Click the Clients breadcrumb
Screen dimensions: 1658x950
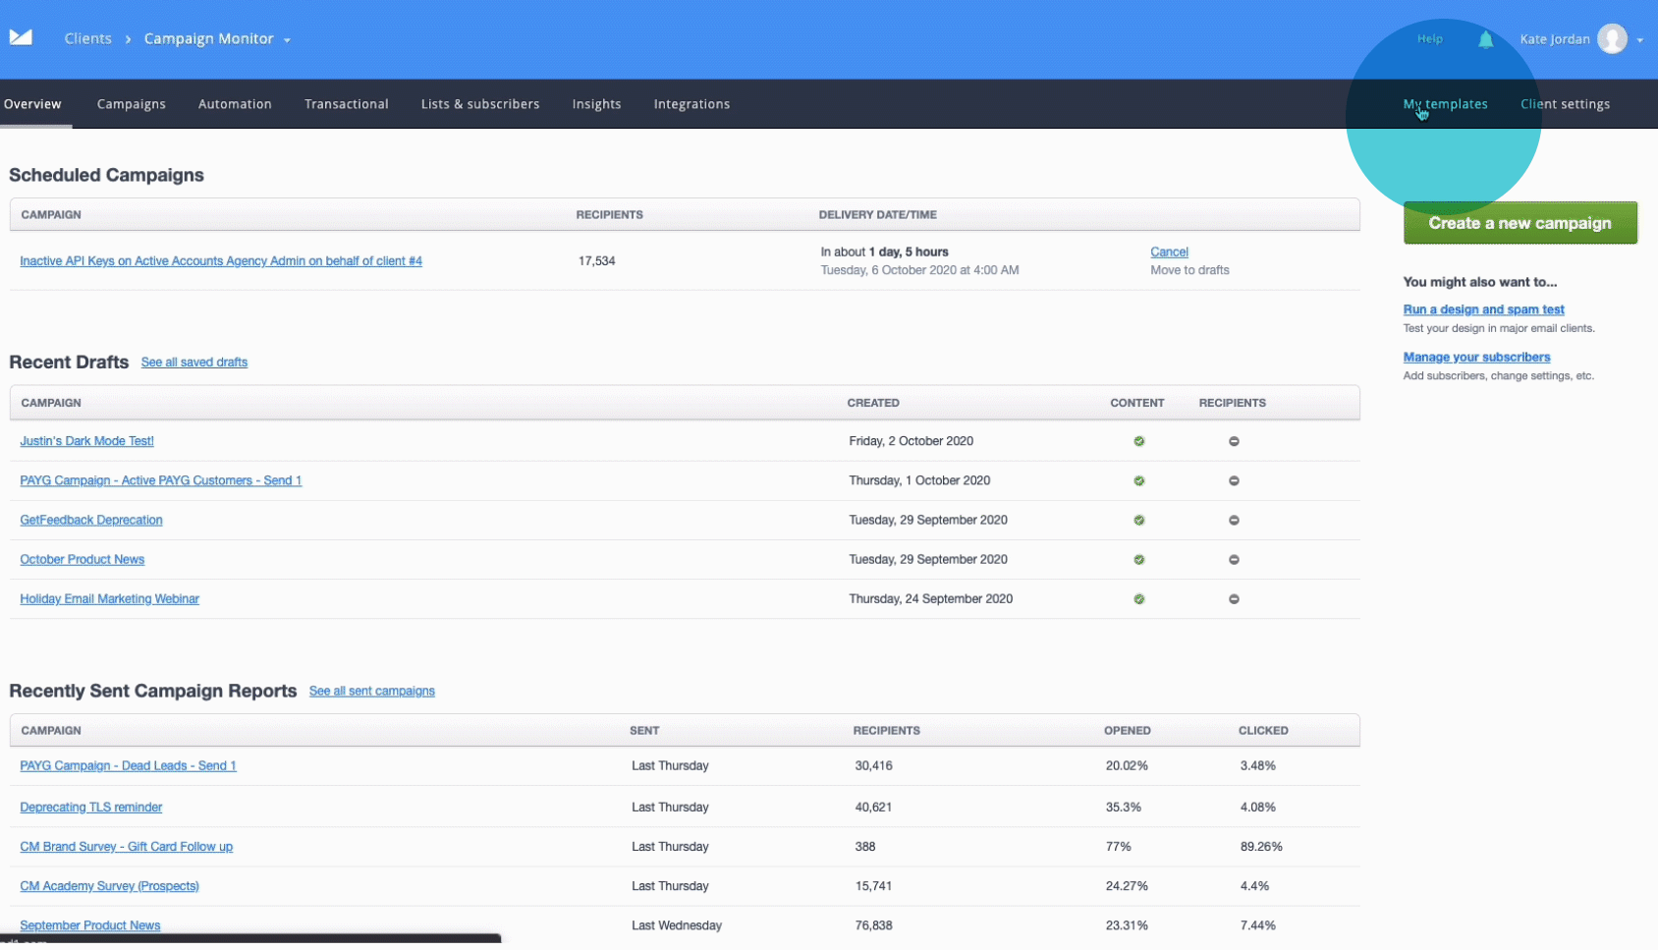click(x=88, y=39)
